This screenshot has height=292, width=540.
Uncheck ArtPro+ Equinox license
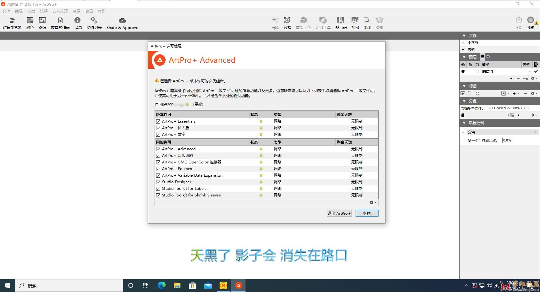point(158,169)
